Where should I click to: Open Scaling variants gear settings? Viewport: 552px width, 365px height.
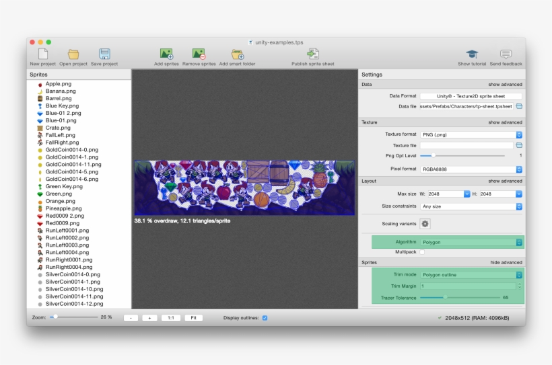pyautogui.click(x=425, y=224)
